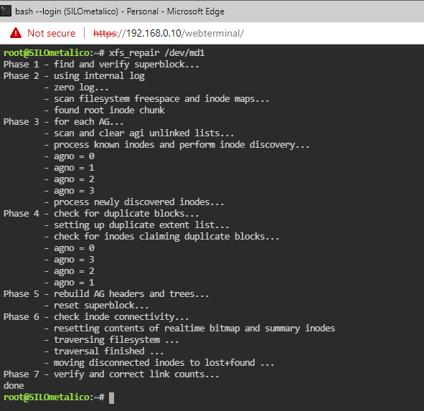Viewport: 424px width, 411px height.
Task: Click '- found root inode chunk' line
Action: coord(104,110)
